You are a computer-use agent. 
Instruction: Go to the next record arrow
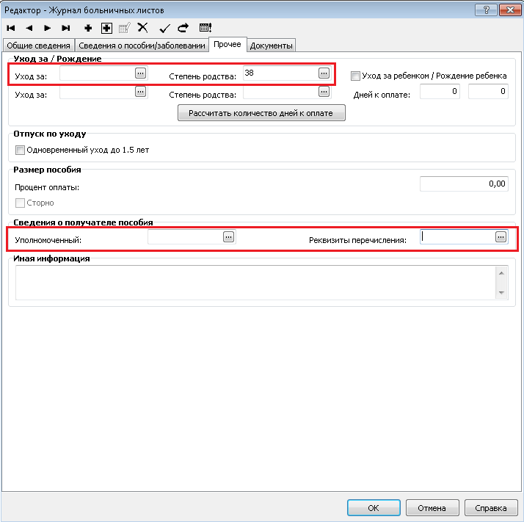coord(48,28)
